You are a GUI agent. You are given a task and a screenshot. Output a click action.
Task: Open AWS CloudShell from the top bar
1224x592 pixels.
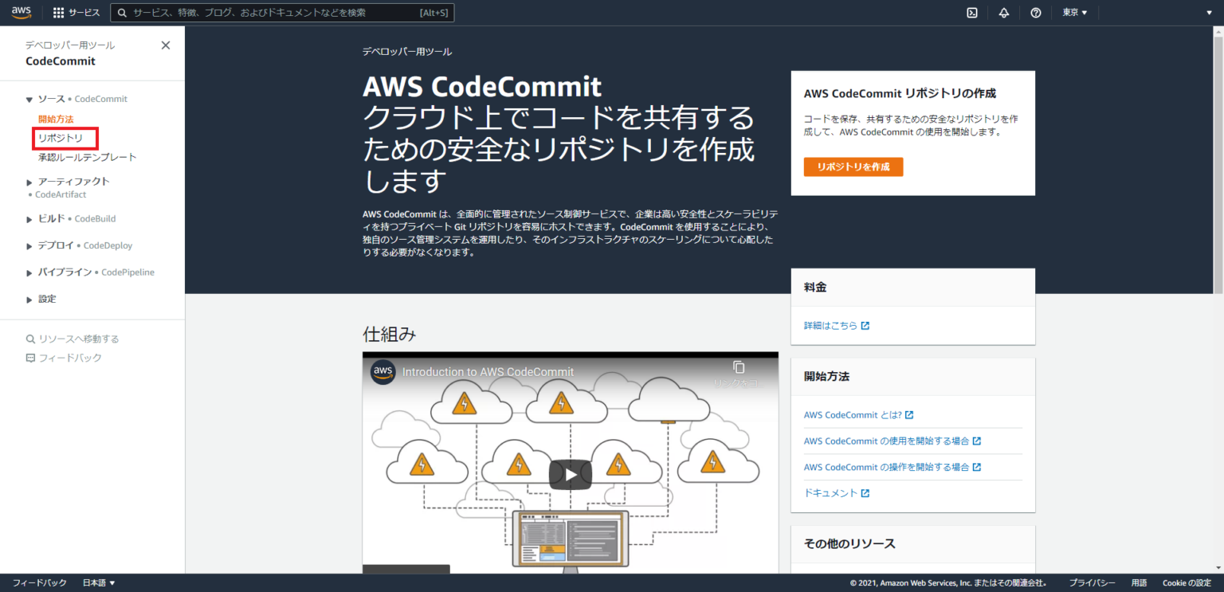[x=972, y=12]
